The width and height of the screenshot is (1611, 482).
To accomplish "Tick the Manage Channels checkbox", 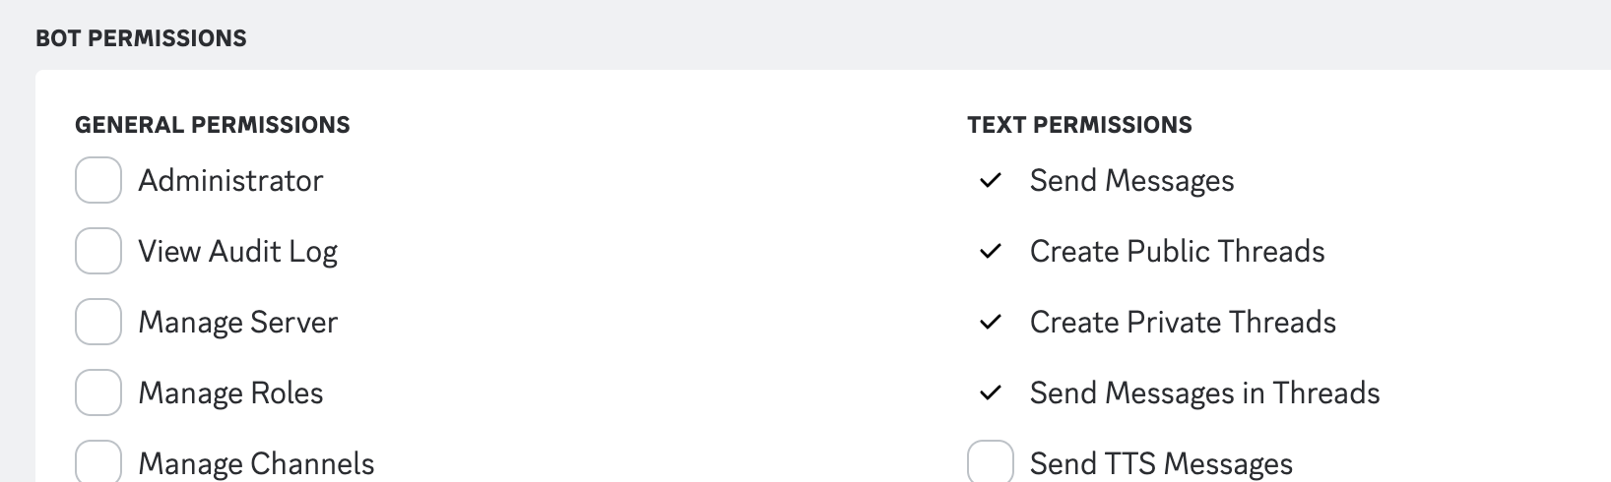I will coord(98,462).
